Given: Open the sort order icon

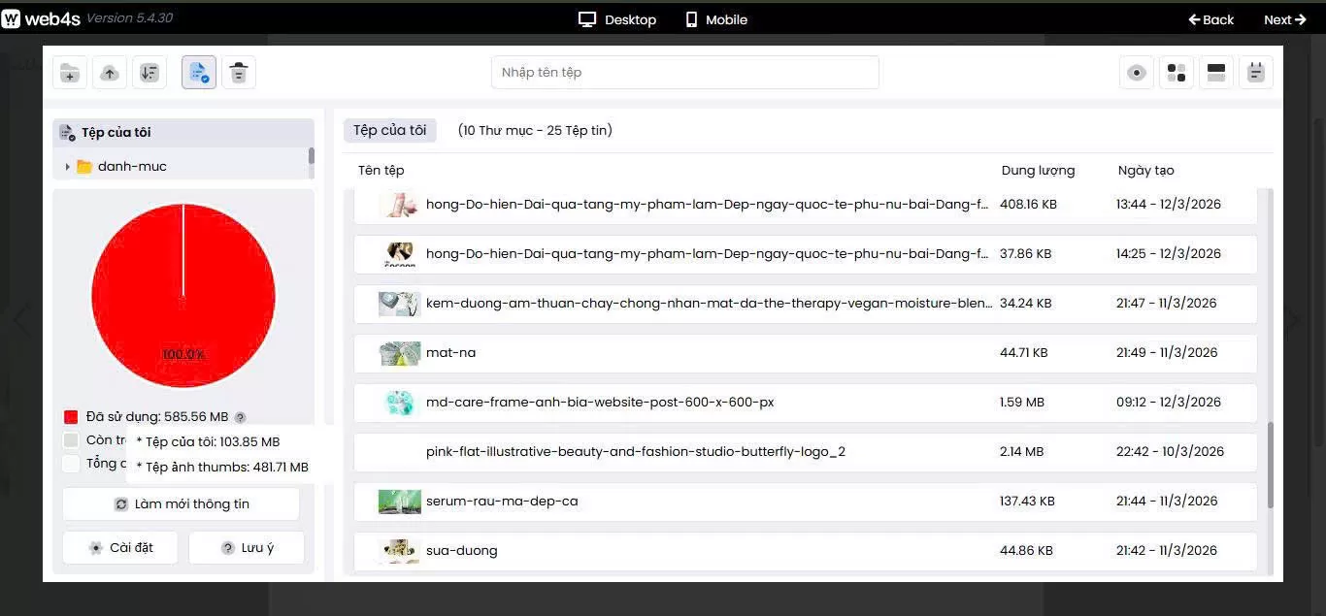Looking at the screenshot, I should point(149,73).
